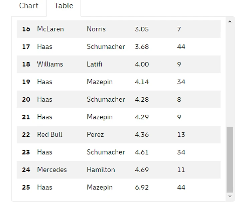
Task: Click row 23 Schumacher driver cell
Action: pyautogui.click(x=106, y=152)
